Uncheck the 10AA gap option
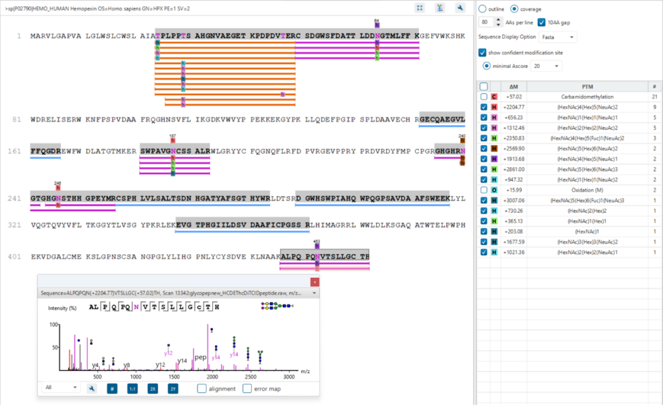Screen dimensions: 663x406 point(541,21)
